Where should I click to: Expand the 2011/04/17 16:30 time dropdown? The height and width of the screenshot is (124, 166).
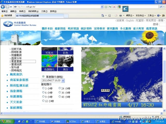point(63,81)
